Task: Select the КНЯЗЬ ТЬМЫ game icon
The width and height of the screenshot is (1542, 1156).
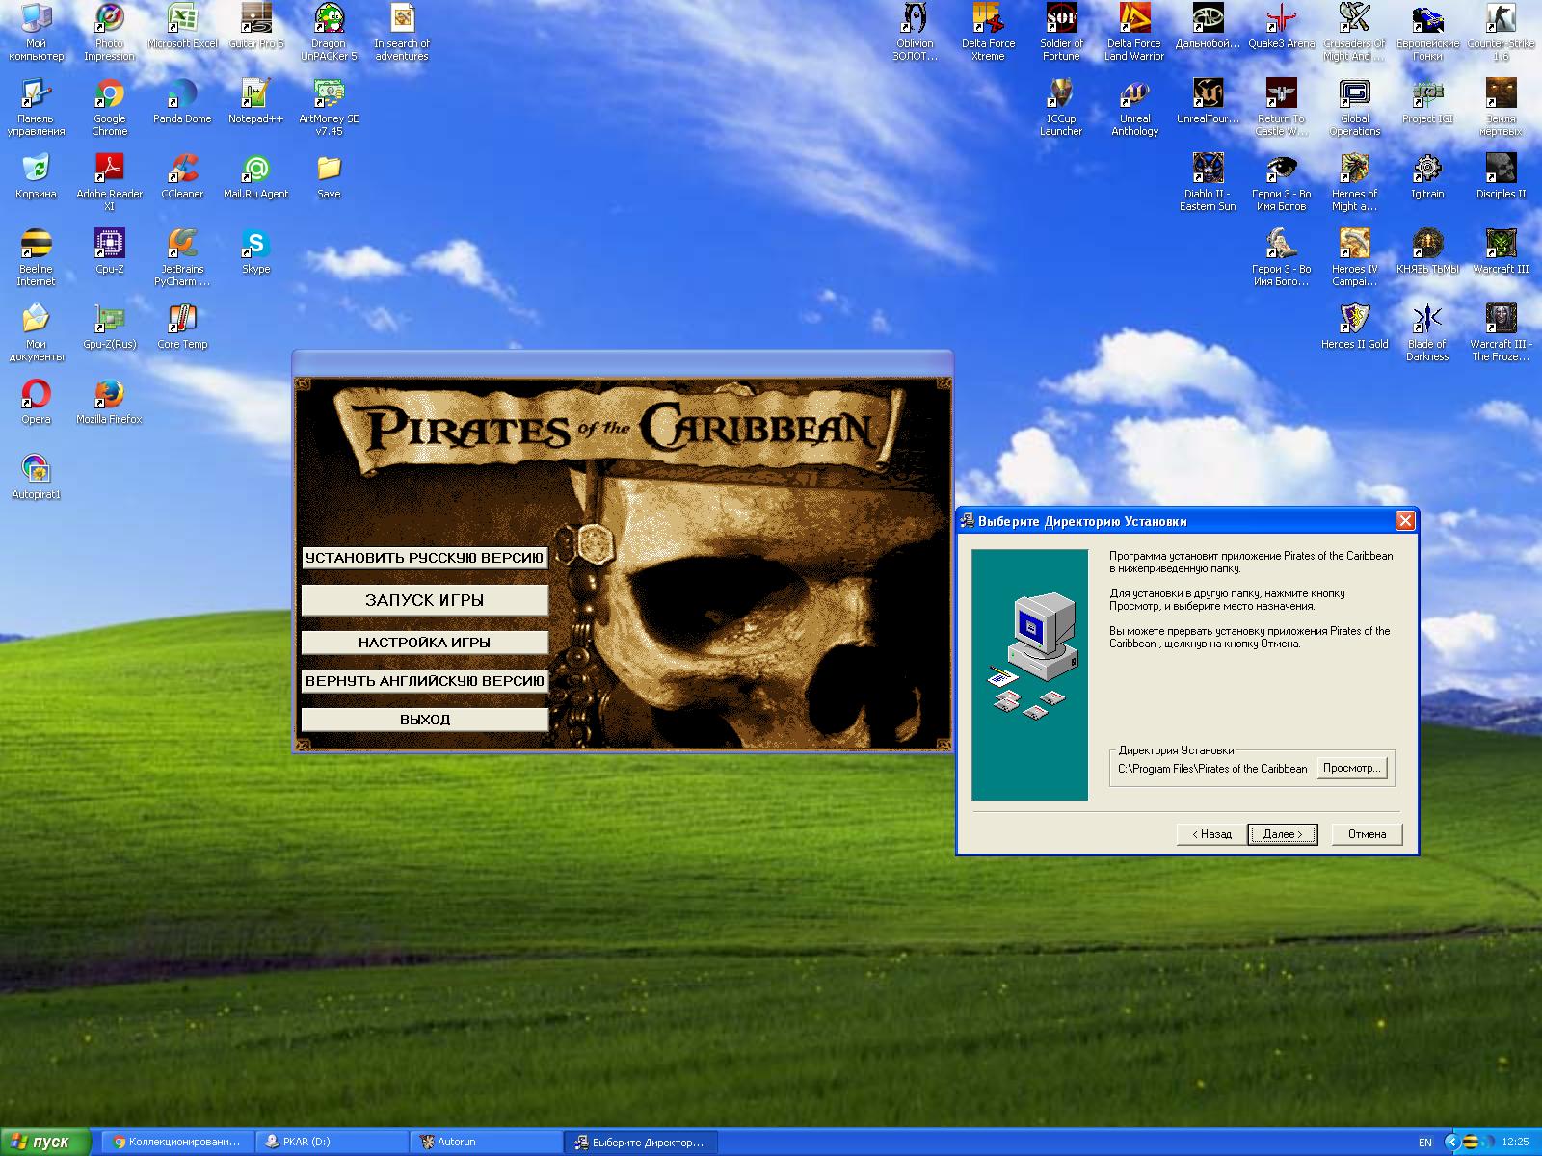Action: tap(1427, 251)
